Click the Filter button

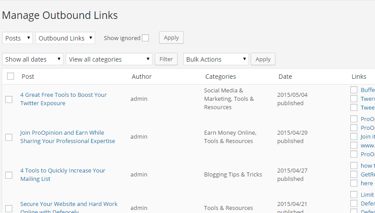[x=166, y=59]
